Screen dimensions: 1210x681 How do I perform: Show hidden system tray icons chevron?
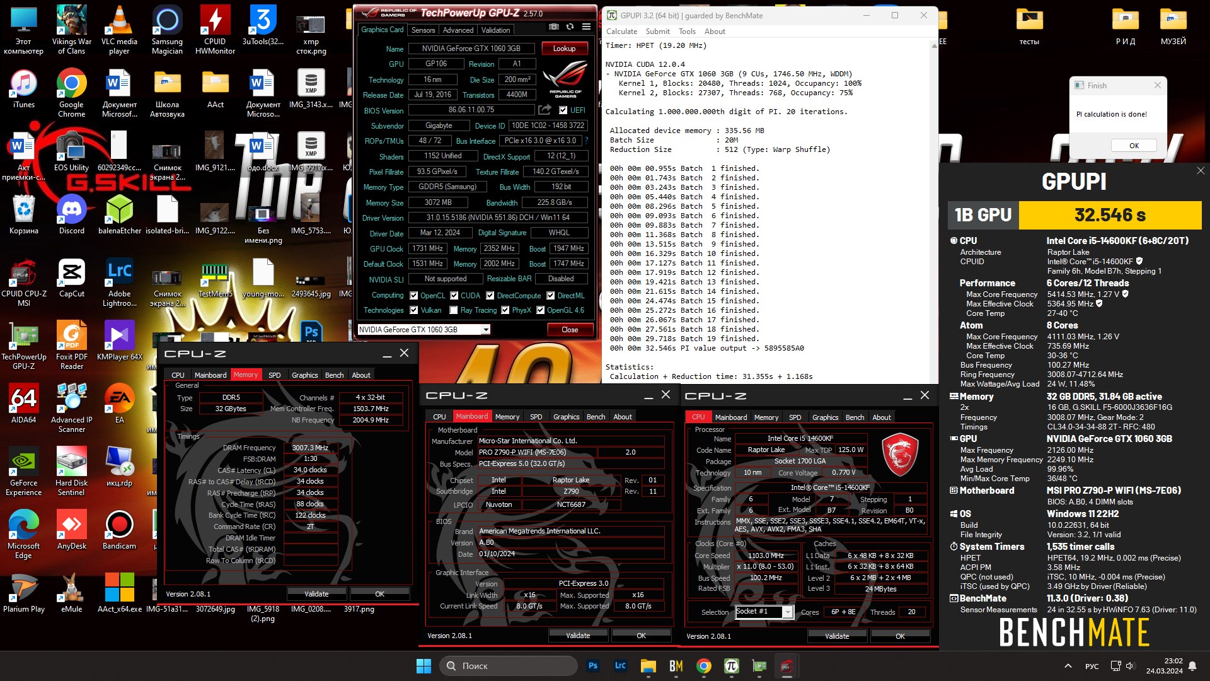[x=1068, y=666]
